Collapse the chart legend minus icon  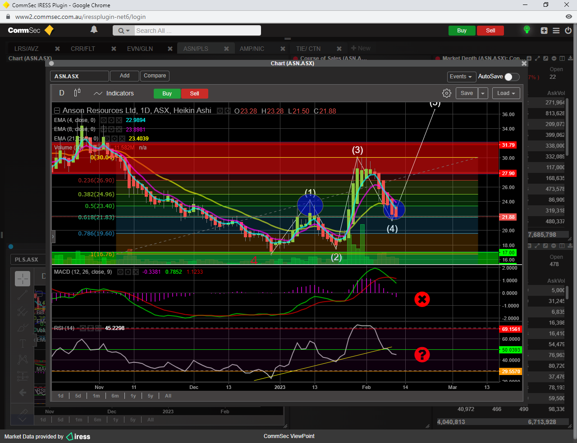57,110
